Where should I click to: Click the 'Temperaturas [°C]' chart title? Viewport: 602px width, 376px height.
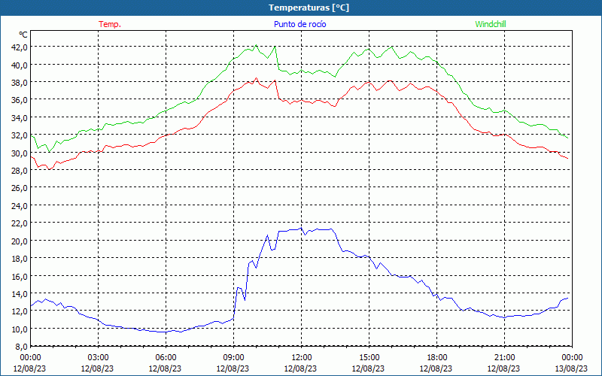[x=309, y=8]
